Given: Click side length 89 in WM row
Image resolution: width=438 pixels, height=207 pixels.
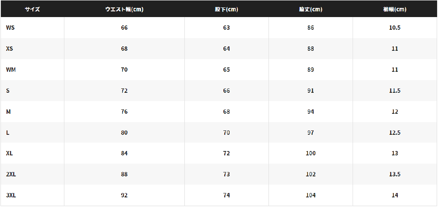Looking at the screenshot, I should [311, 70].
